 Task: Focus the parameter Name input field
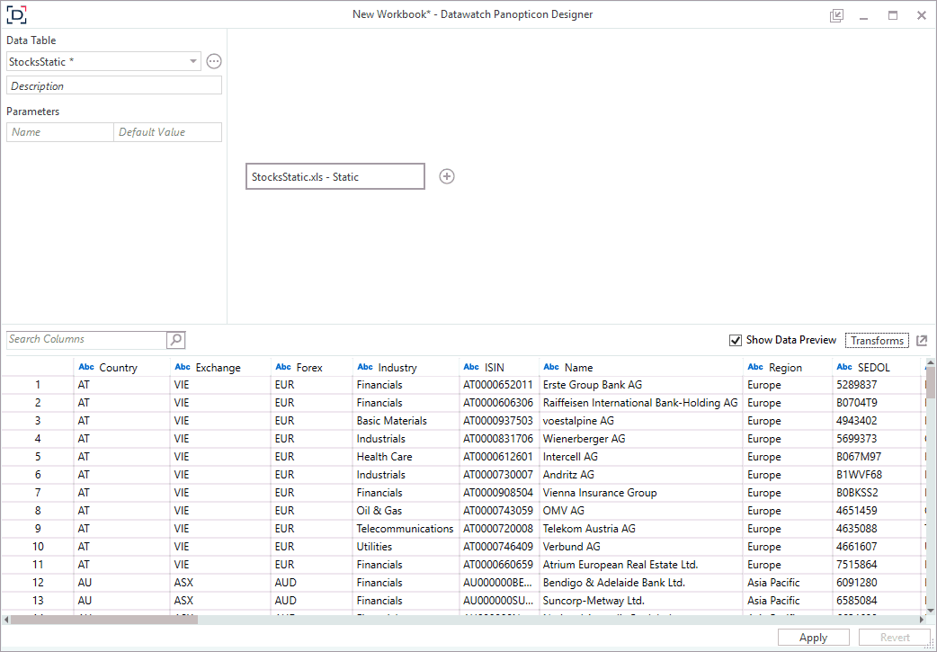[x=60, y=132]
